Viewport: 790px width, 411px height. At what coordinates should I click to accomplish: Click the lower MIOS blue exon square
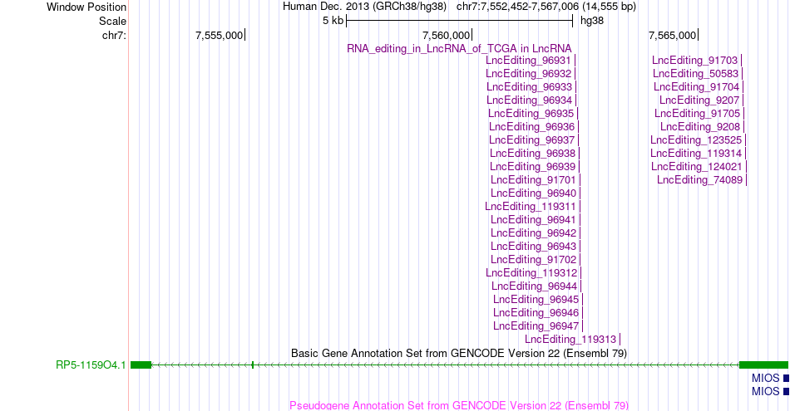click(786, 391)
